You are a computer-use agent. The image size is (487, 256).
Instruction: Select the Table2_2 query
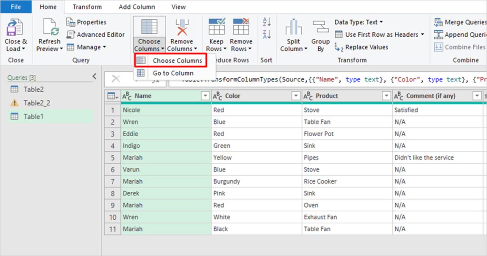(x=50, y=103)
